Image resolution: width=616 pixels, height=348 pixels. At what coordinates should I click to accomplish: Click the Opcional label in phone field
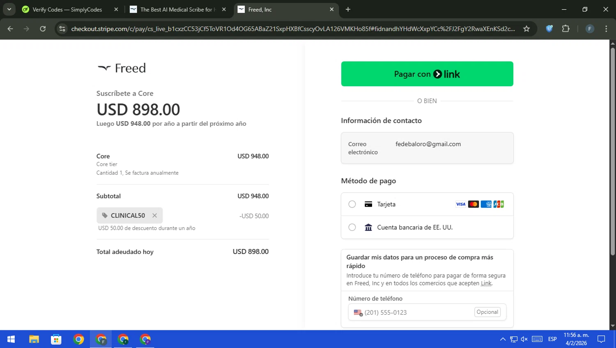pos(487,312)
